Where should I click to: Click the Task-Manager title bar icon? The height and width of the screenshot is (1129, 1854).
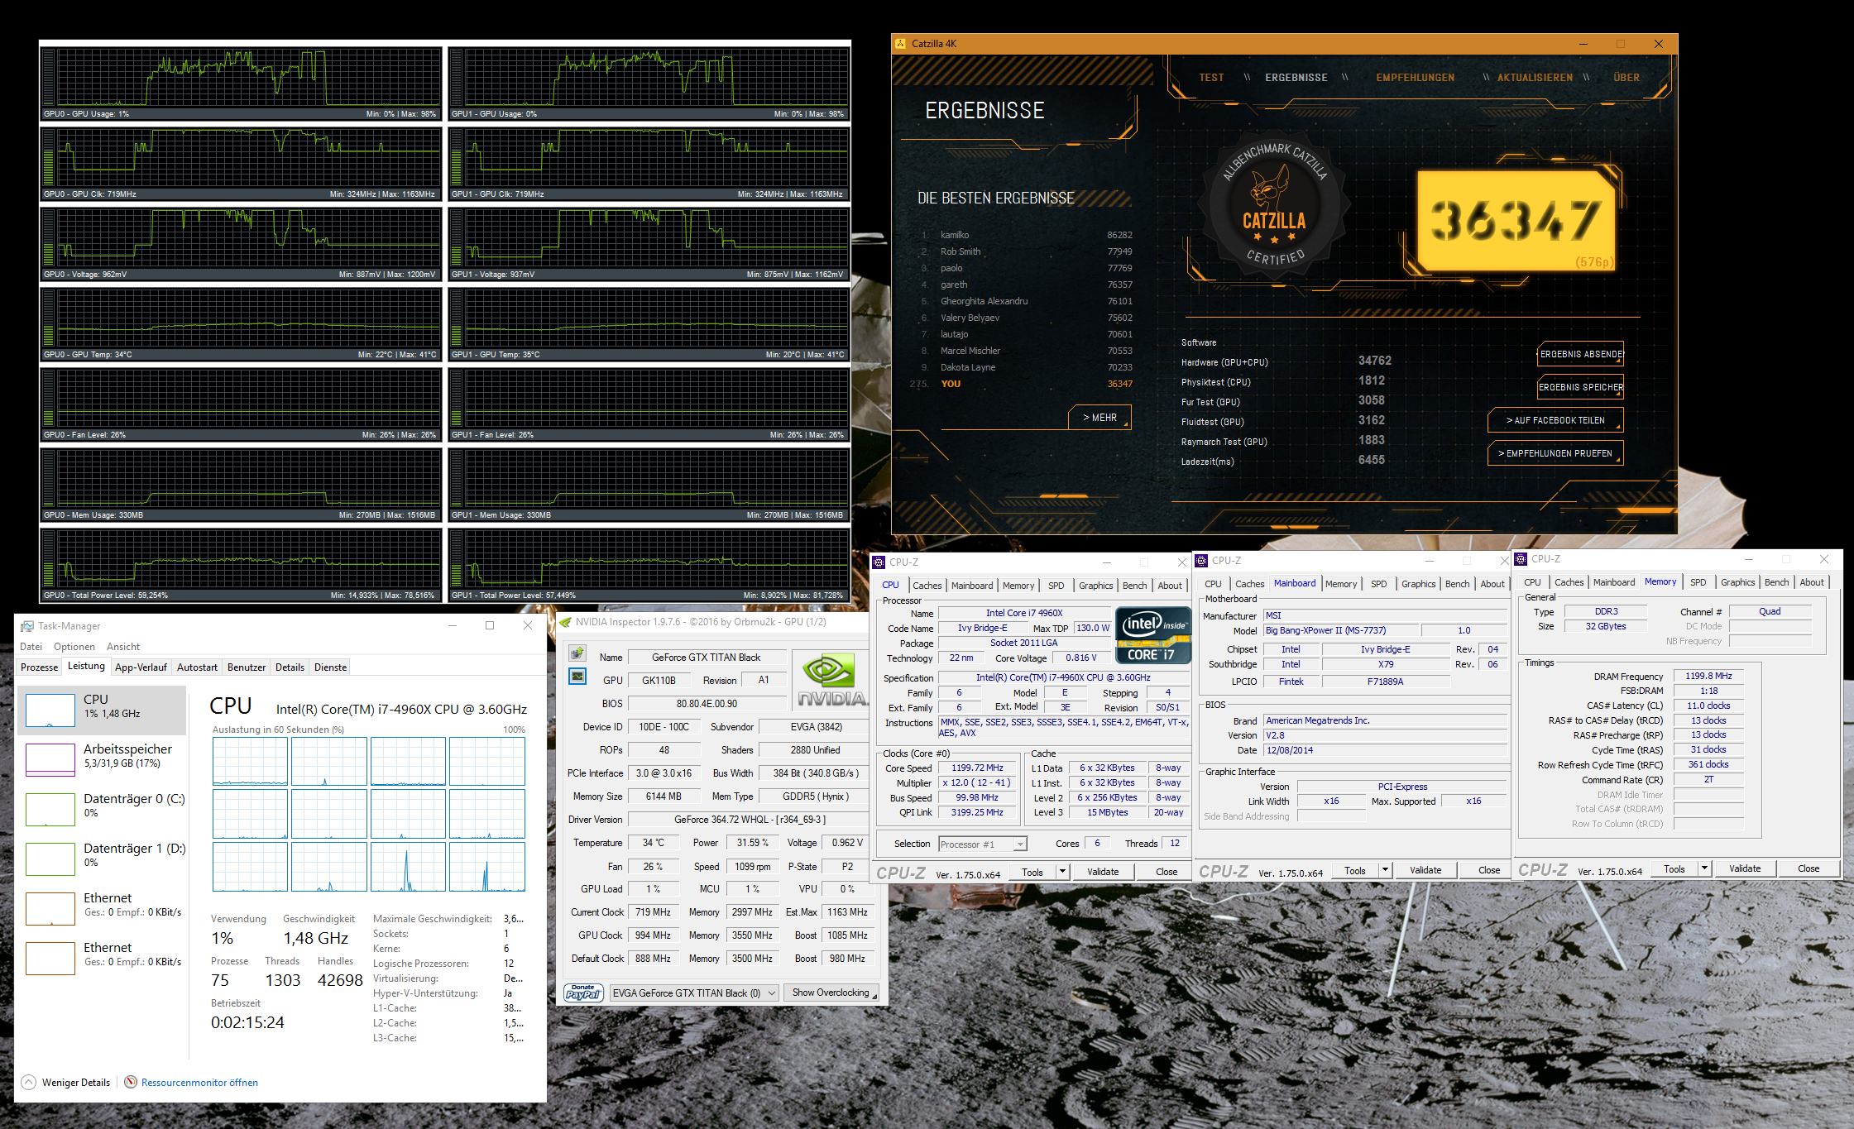coord(27,626)
